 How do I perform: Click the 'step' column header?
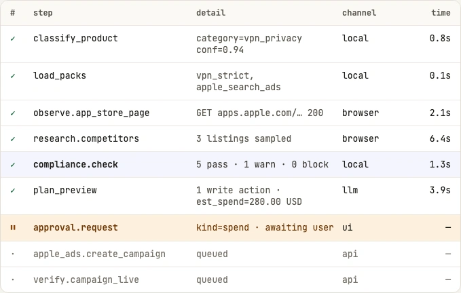coord(43,13)
